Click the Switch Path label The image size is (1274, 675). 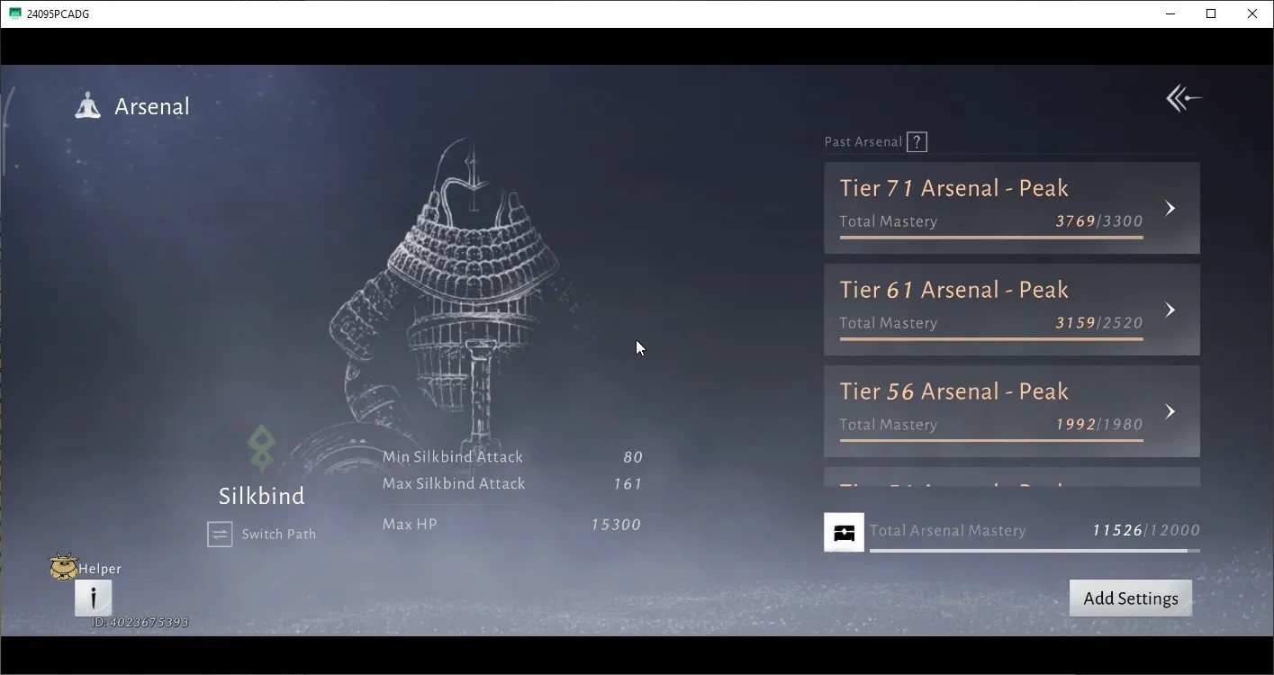click(279, 534)
